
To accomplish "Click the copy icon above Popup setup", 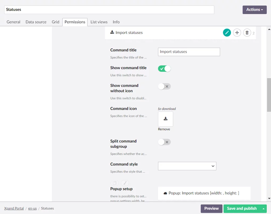I will pyautogui.click(x=115, y=183).
